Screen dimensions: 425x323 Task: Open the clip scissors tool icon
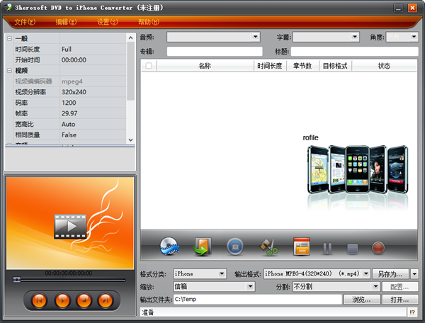click(268, 247)
